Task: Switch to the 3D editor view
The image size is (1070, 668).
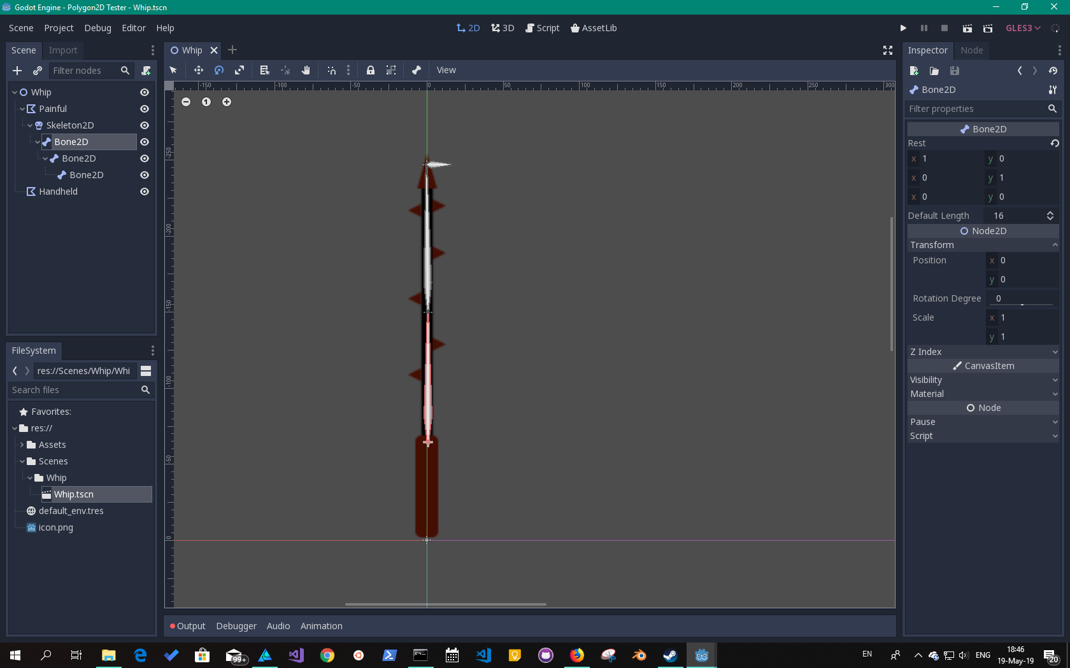Action: (503, 27)
